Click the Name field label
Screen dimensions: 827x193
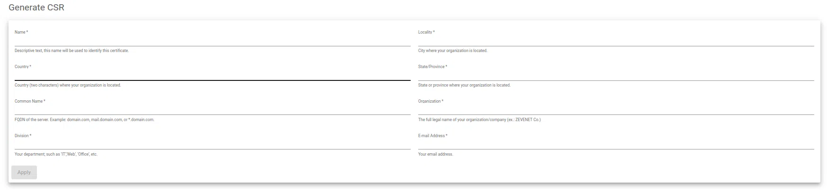(x=21, y=32)
